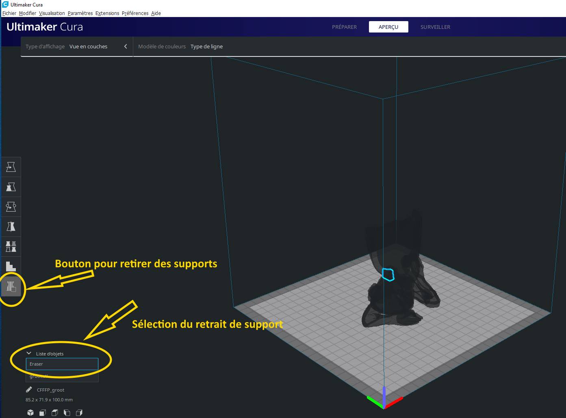Click the pencil icon beside CFFFP_groot

tap(29, 390)
